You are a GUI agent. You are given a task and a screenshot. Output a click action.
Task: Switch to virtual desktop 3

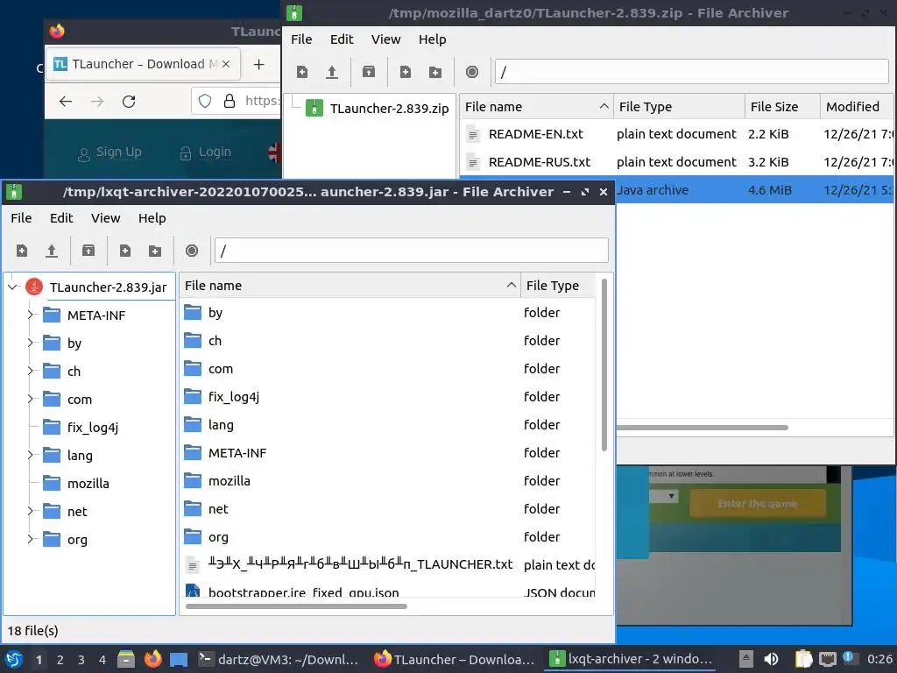click(x=81, y=660)
